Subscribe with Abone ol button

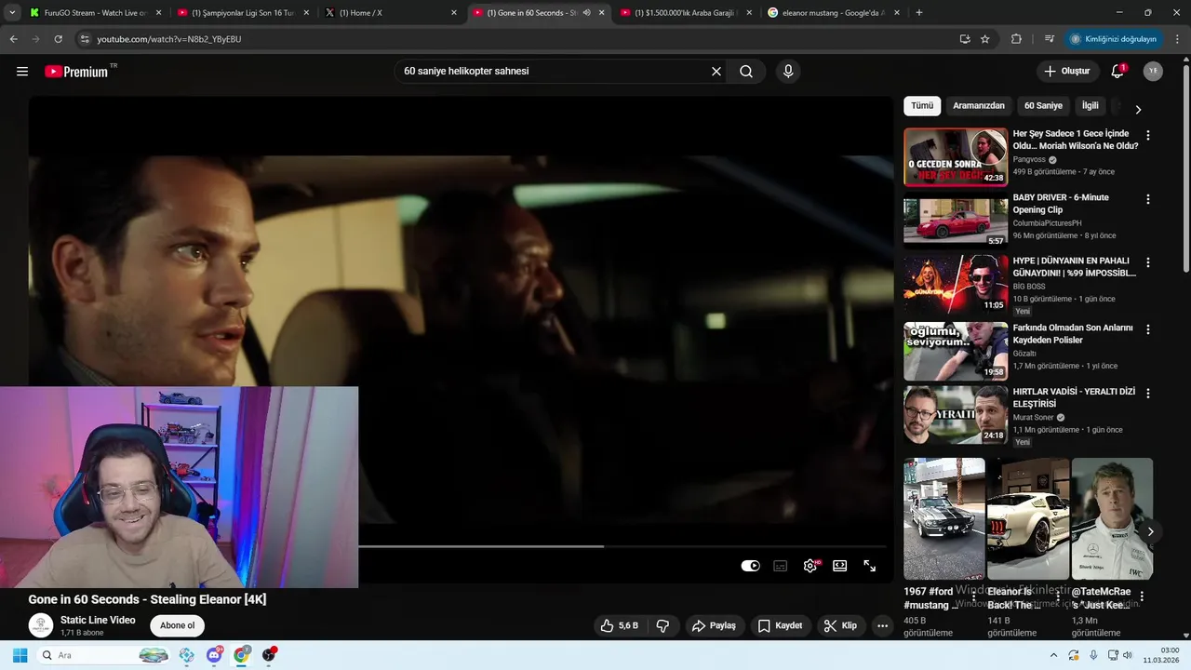point(178,626)
